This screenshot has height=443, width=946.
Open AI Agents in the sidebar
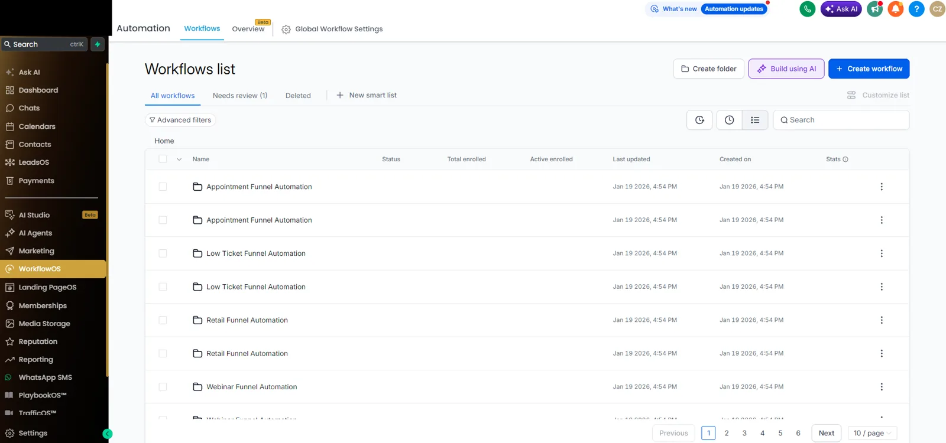pos(35,233)
